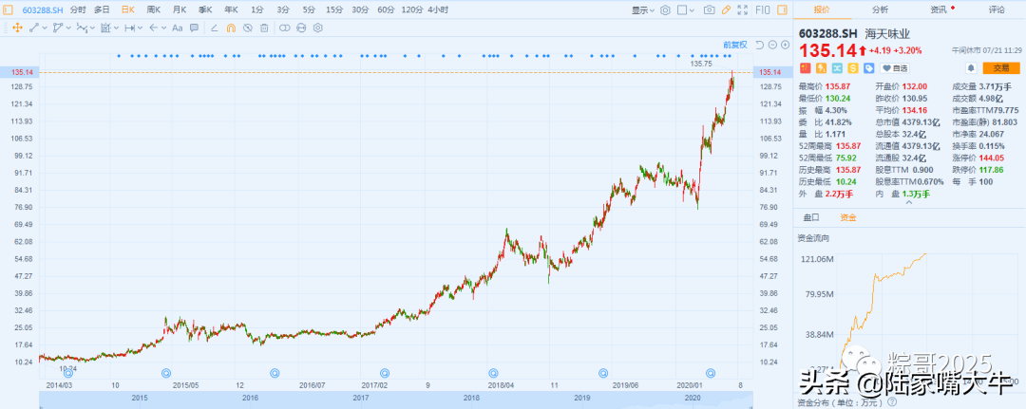Toggle price alert bell
Image resolution: width=1026 pixels, height=409 pixels.
971,68
